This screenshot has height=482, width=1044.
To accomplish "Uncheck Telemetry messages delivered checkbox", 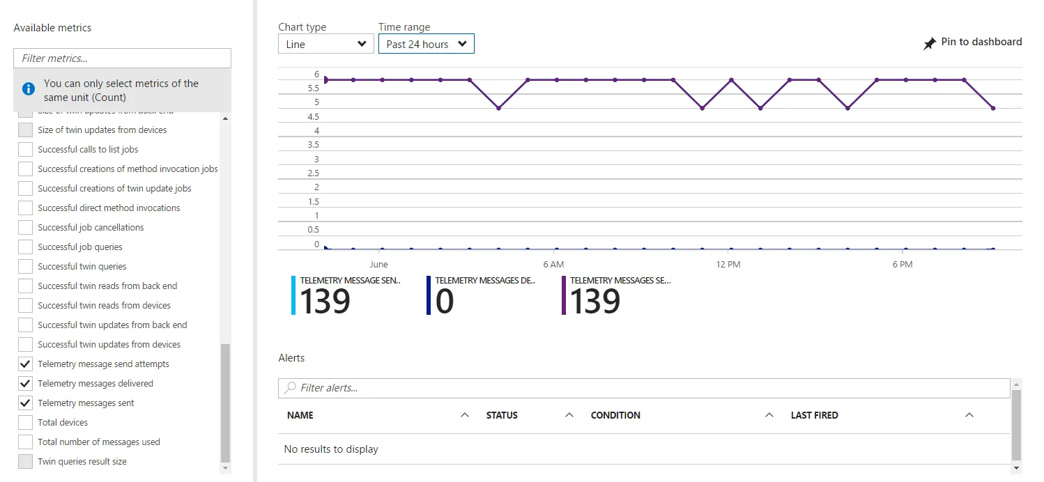I will [x=25, y=383].
